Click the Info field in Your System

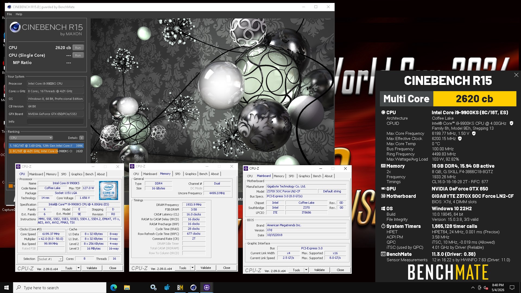click(x=55, y=122)
